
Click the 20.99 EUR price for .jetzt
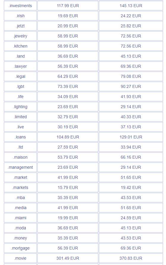coord(68,26)
